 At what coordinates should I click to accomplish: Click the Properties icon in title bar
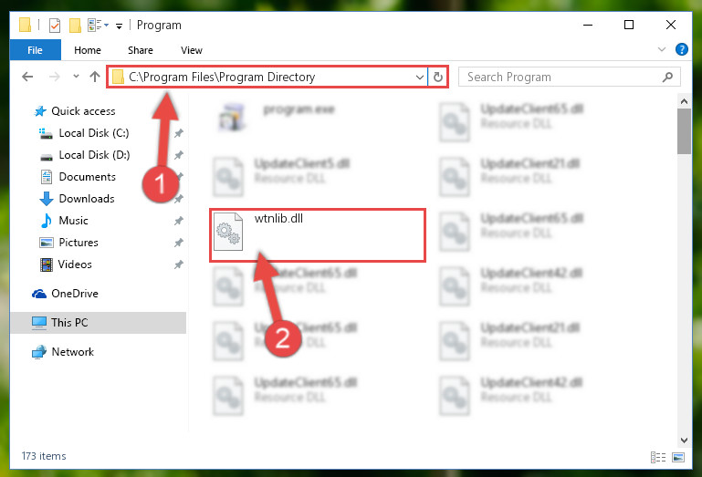tap(55, 25)
